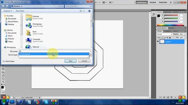The image size is (188, 105).
Task: Click the Search Desktop field
Action: 78,6
